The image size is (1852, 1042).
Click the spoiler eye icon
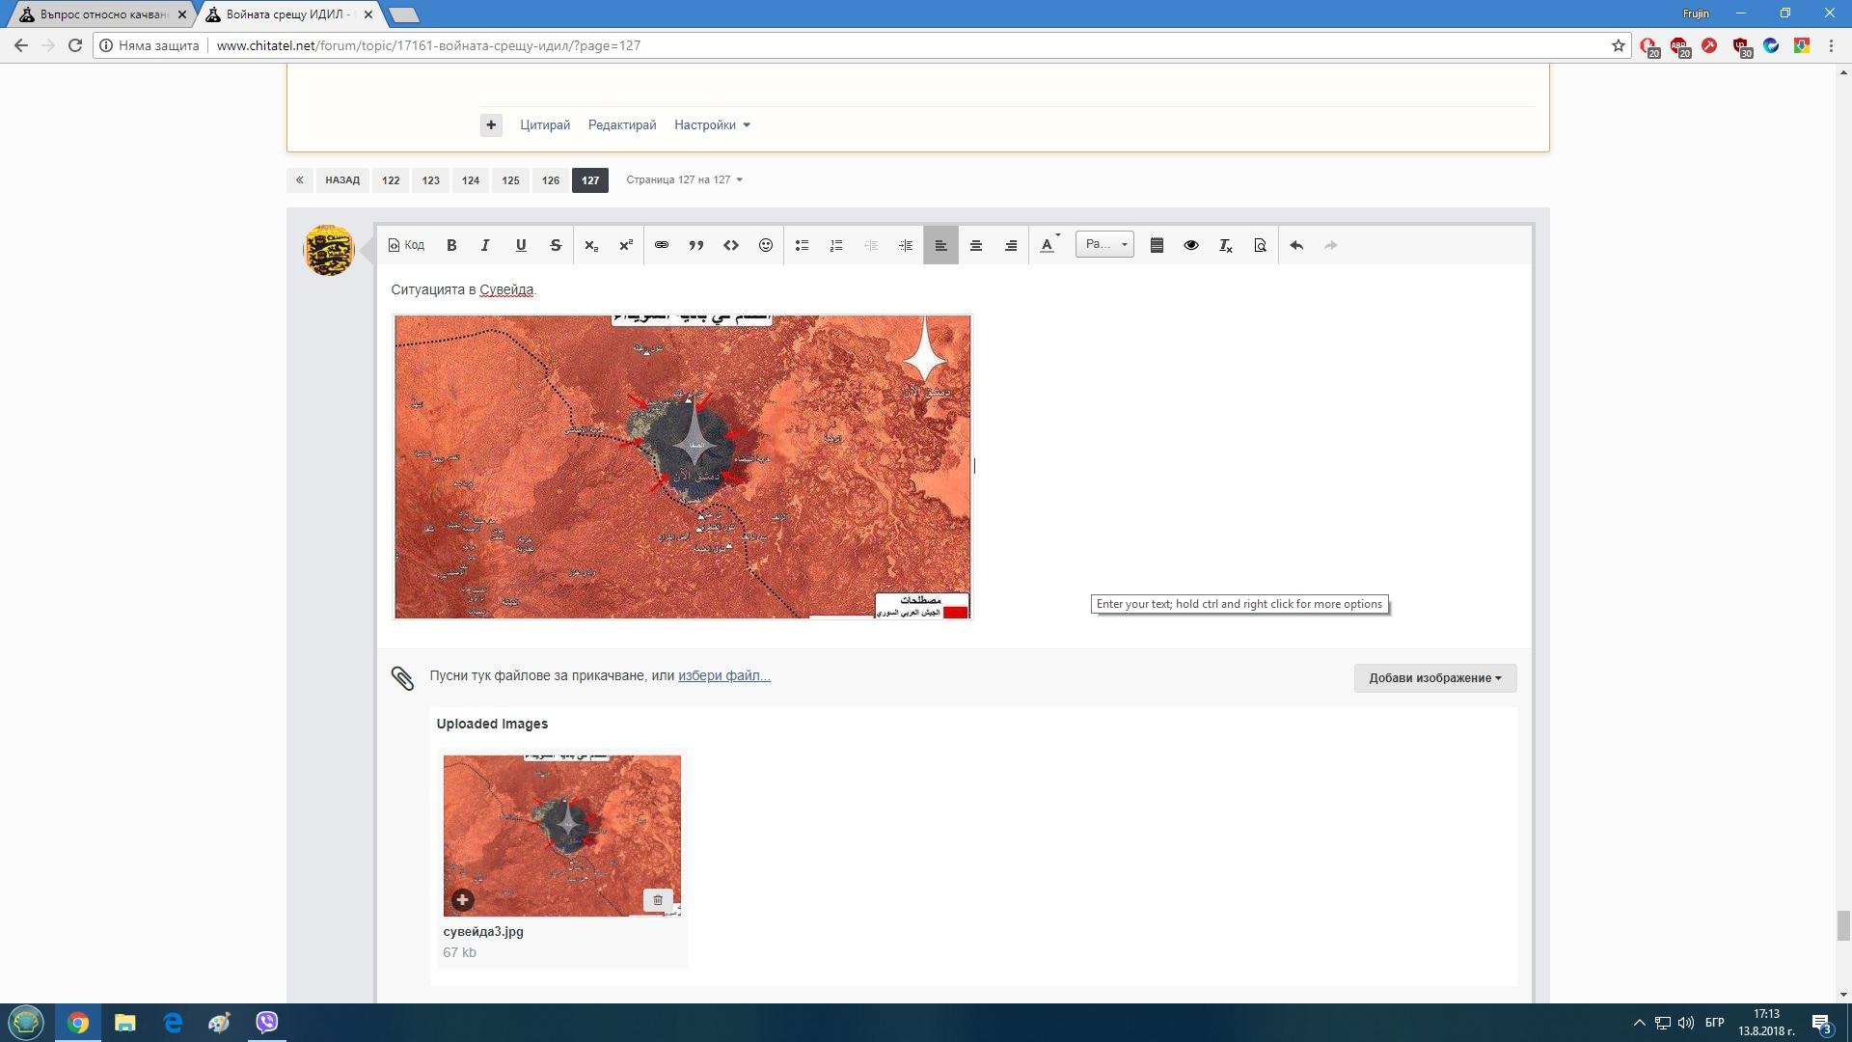(1191, 245)
